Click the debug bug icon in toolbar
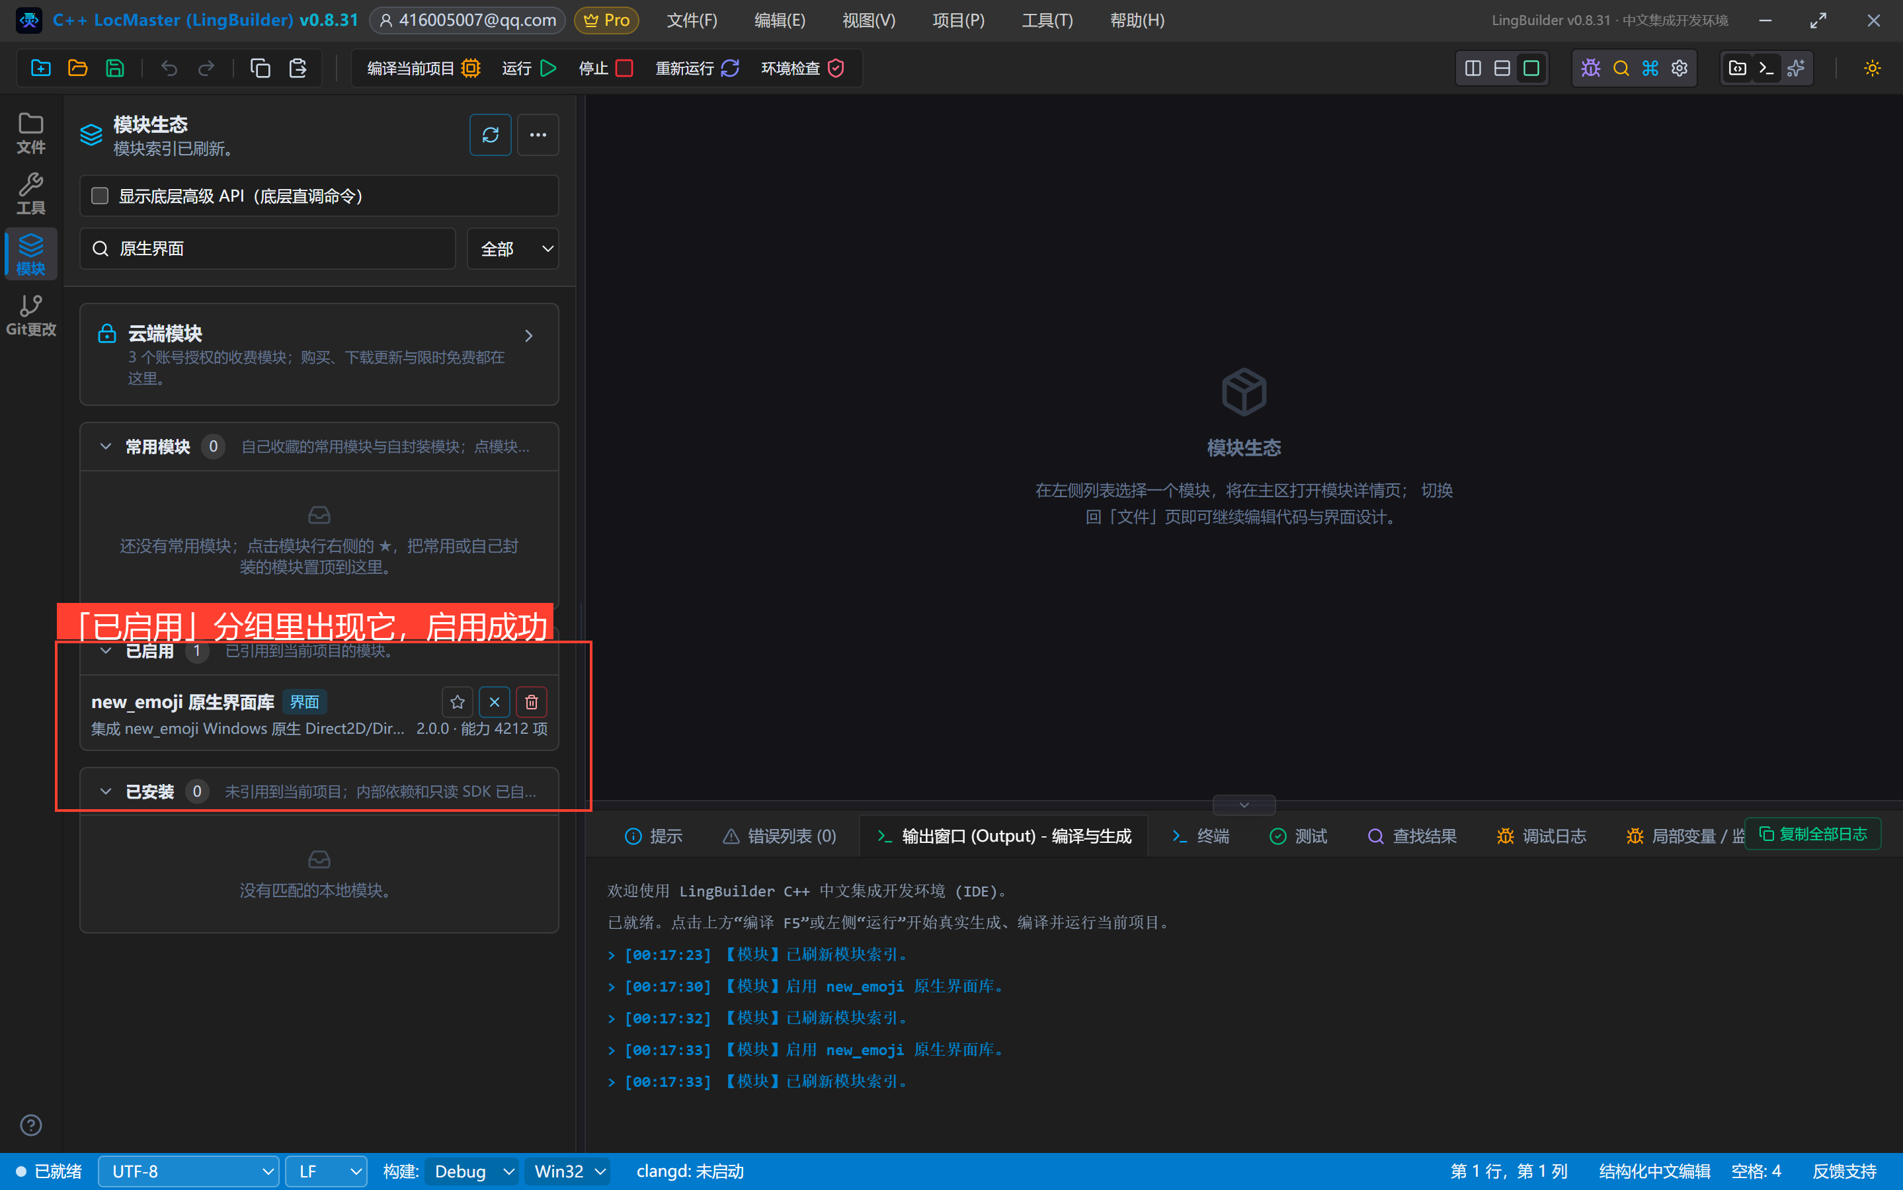 pyautogui.click(x=1590, y=69)
